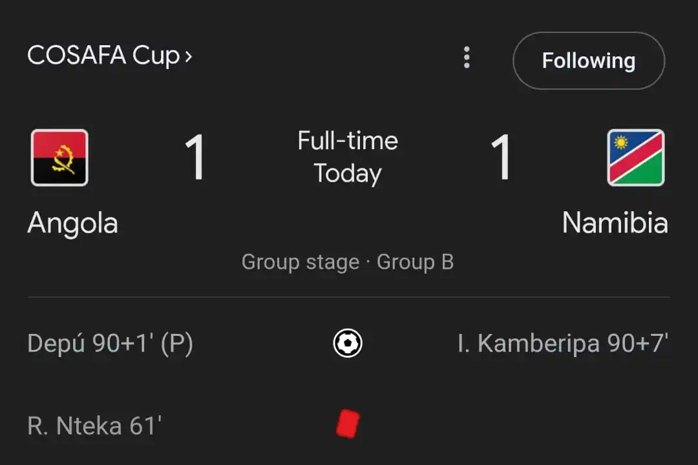Click Namibia's score of 1
This screenshot has height=465, width=698.
click(x=501, y=158)
